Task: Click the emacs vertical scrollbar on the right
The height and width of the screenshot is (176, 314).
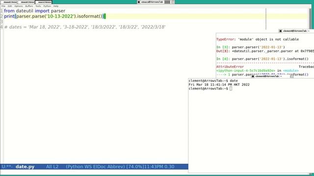Action: point(310,18)
